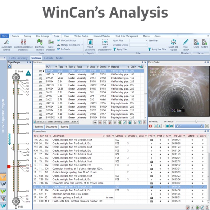
Task: Stop video with red stop button
Action: [x=150, y=126]
